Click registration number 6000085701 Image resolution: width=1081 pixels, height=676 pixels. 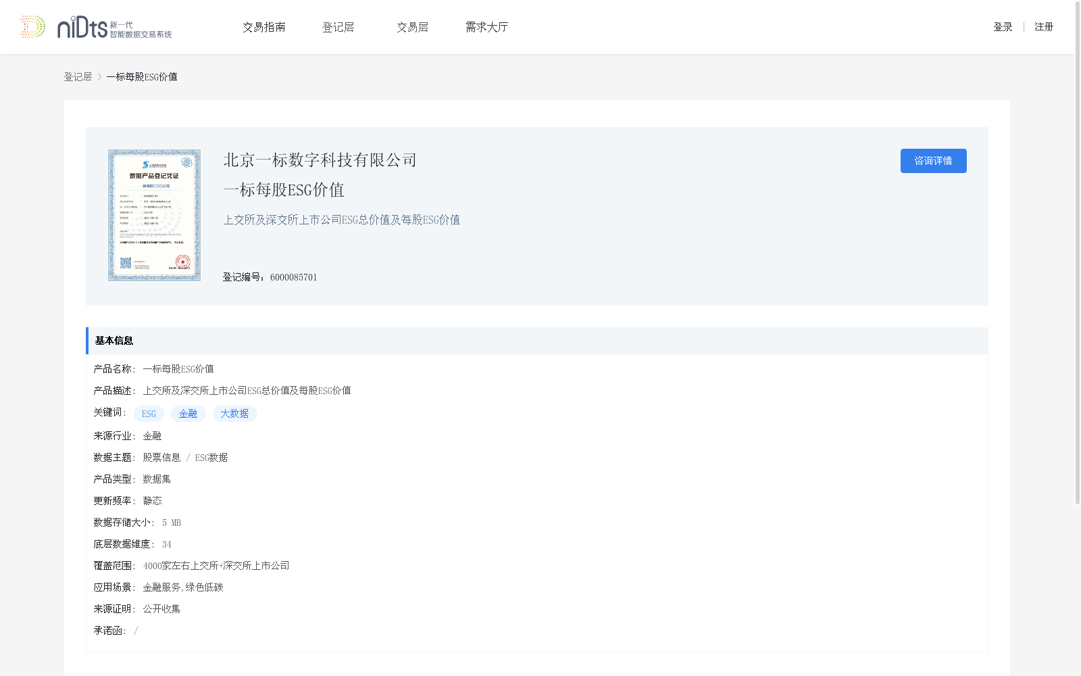coord(293,277)
